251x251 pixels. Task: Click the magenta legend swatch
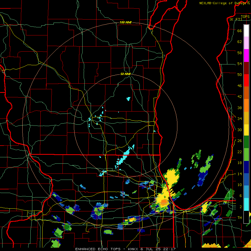(246, 55)
